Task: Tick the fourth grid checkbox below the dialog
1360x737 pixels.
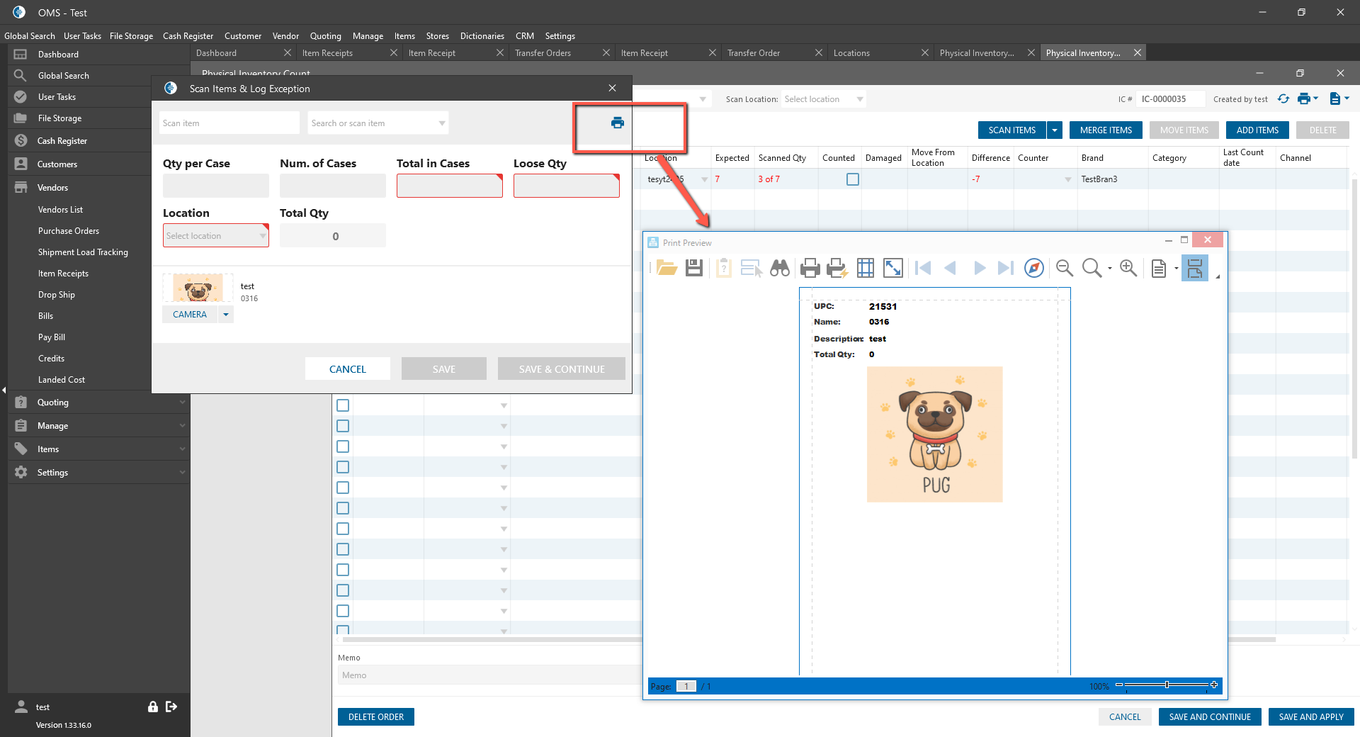Action: (343, 467)
